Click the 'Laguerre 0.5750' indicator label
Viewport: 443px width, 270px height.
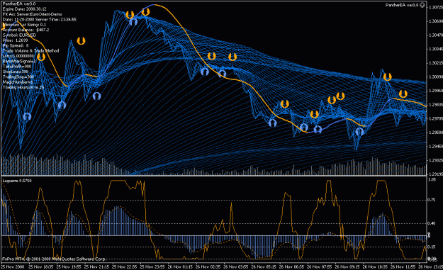(x=17, y=181)
